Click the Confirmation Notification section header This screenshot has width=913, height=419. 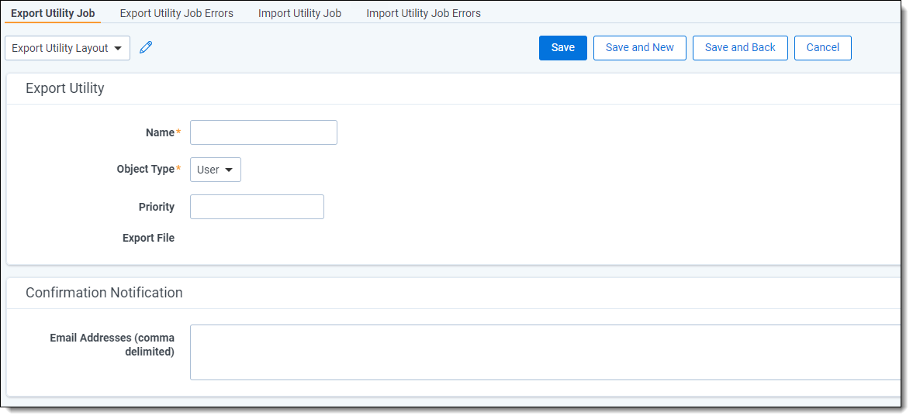tap(104, 293)
